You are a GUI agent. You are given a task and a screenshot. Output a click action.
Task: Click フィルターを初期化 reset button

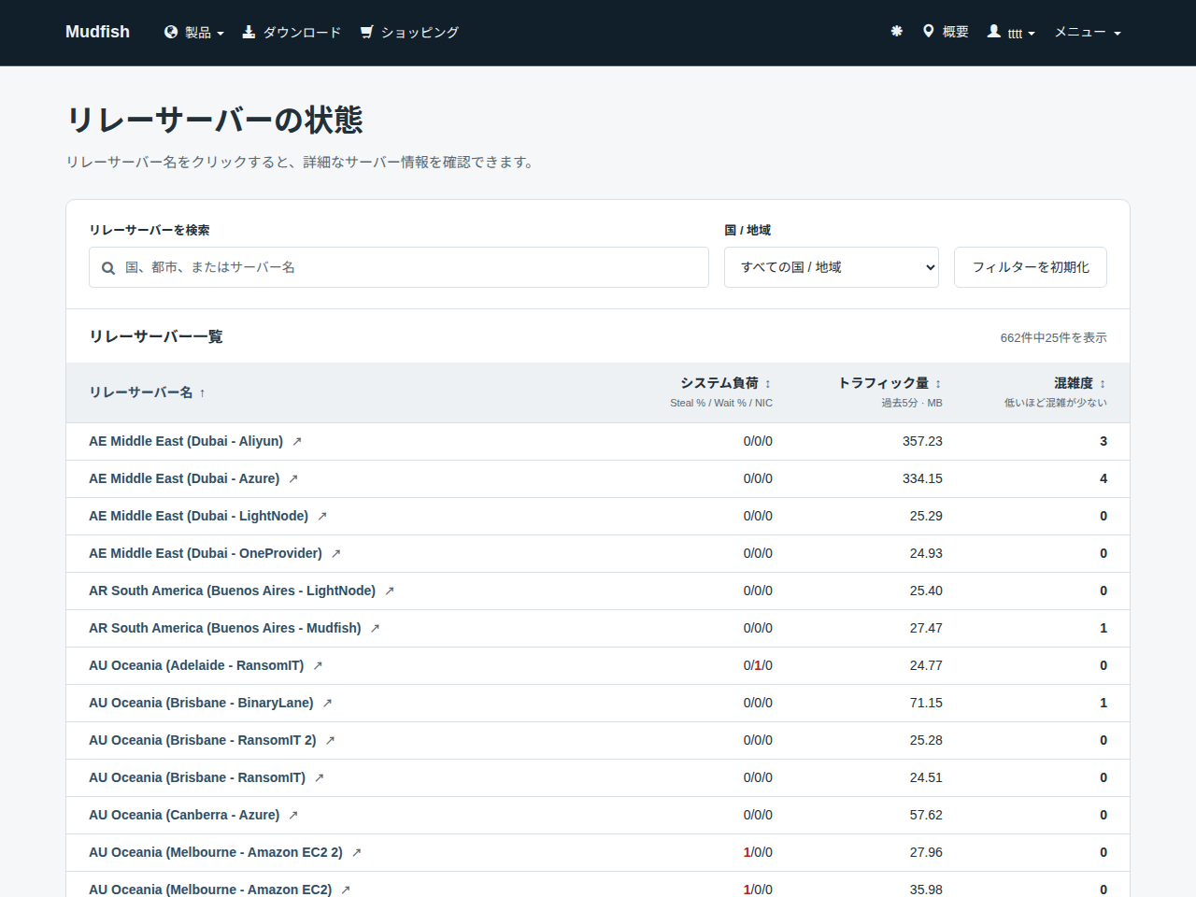(x=1031, y=267)
